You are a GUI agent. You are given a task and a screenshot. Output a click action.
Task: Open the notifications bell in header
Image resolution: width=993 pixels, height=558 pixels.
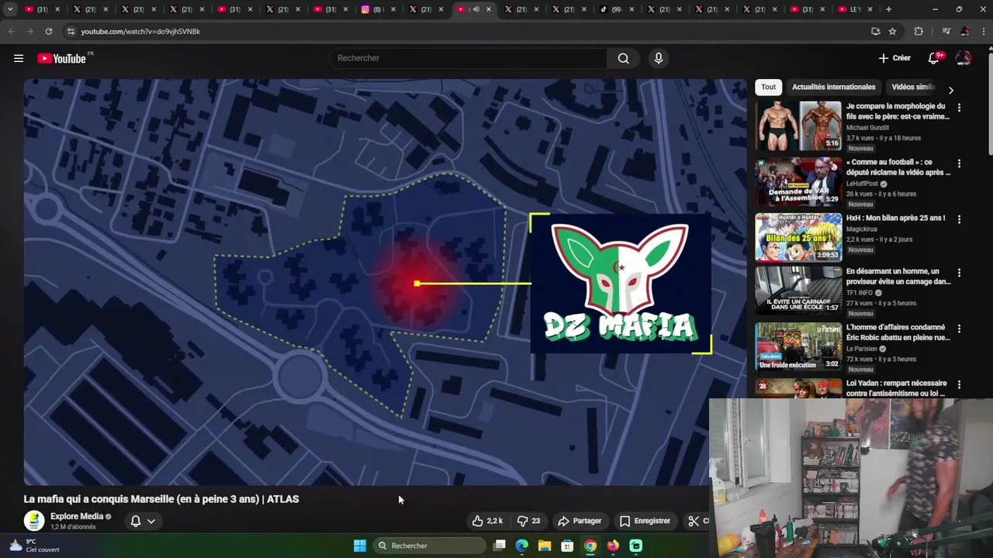(934, 58)
